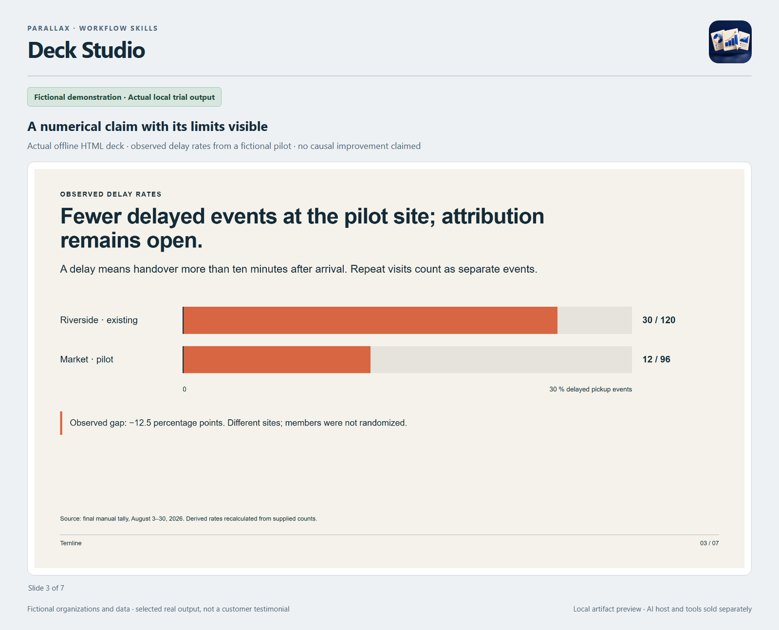Click the orange Riverside bar
The width and height of the screenshot is (779, 630).
click(x=370, y=320)
